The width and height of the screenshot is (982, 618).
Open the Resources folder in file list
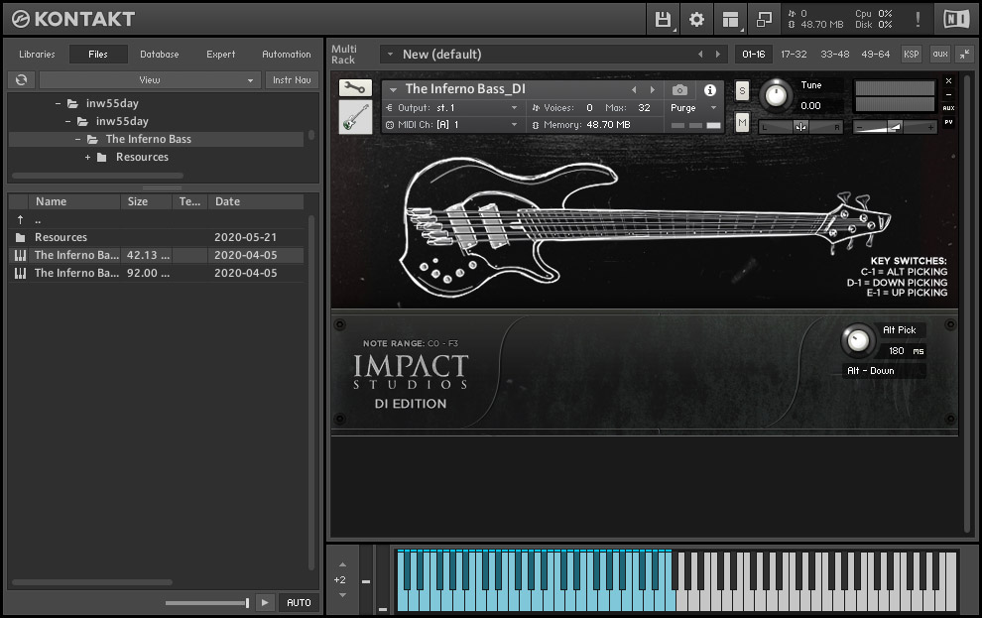click(x=61, y=237)
